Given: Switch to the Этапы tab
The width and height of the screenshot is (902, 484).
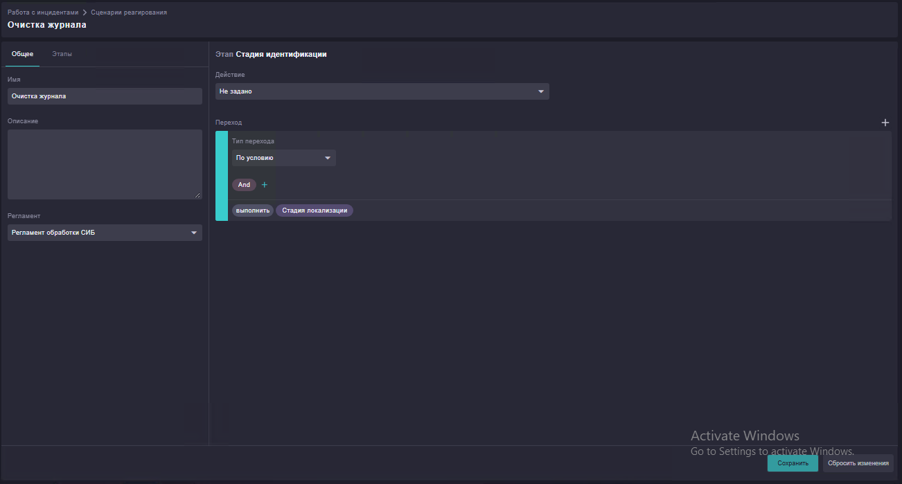Looking at the screenshot, I should coord(62,54).
